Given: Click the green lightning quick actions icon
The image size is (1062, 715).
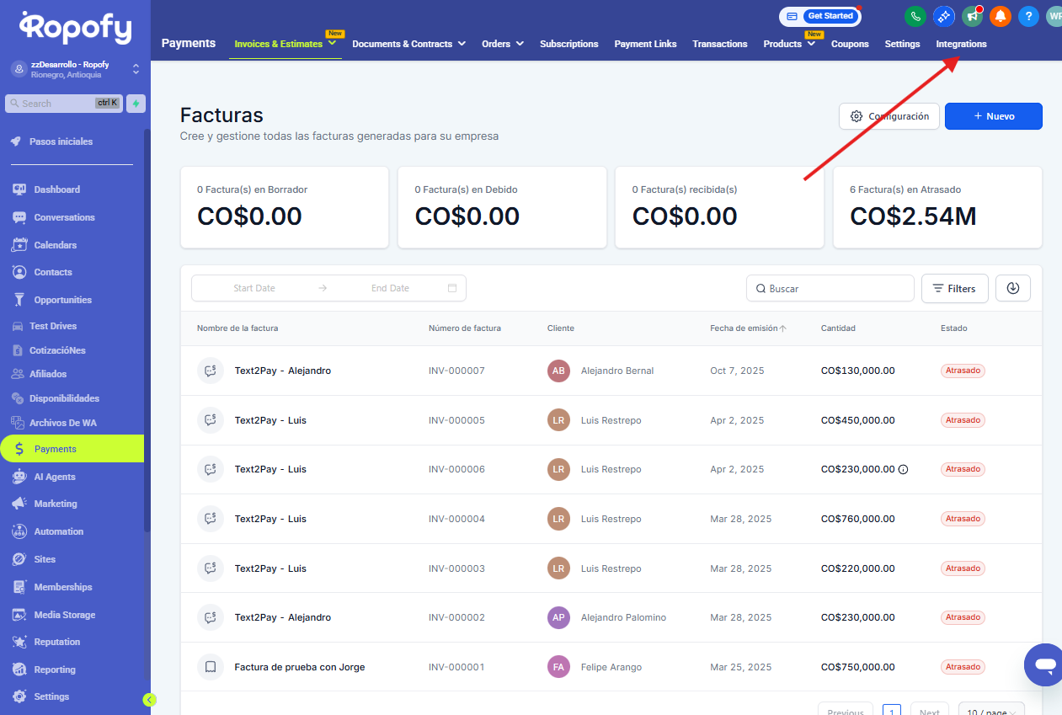Looking at the screenshot, I should 136,104.
